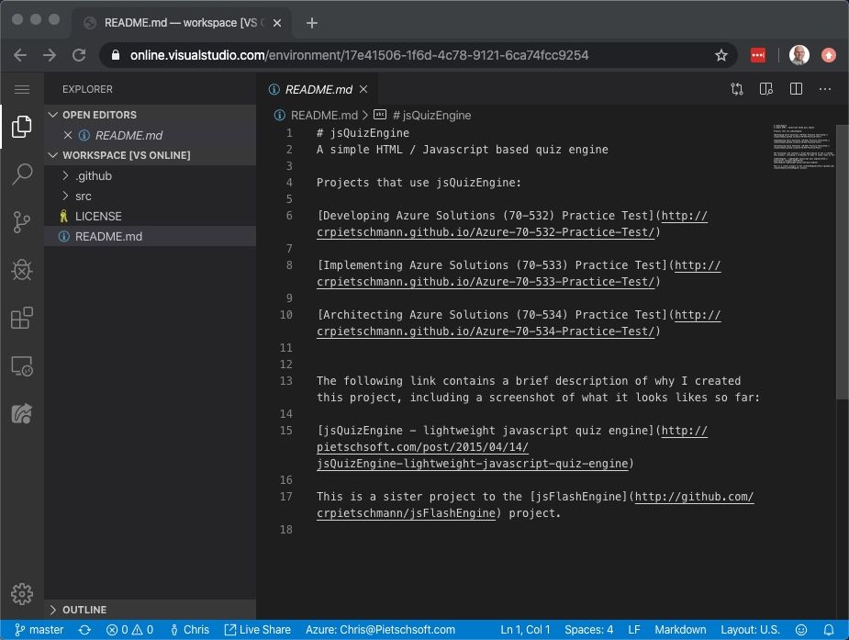
Task: Select the browser README.md workspace tab
Action: point(182,23)
